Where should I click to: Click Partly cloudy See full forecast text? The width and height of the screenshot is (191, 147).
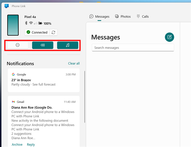(x=34, y=84)
